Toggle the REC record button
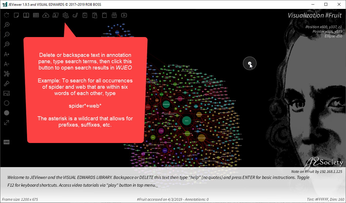Screen dimensions: 346x203 (7, 142)
